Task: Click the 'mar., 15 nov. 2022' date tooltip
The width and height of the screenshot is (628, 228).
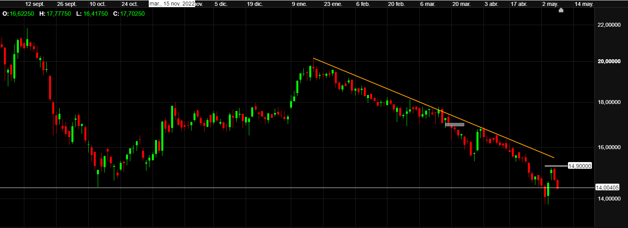Action: [x=172, y=4]
